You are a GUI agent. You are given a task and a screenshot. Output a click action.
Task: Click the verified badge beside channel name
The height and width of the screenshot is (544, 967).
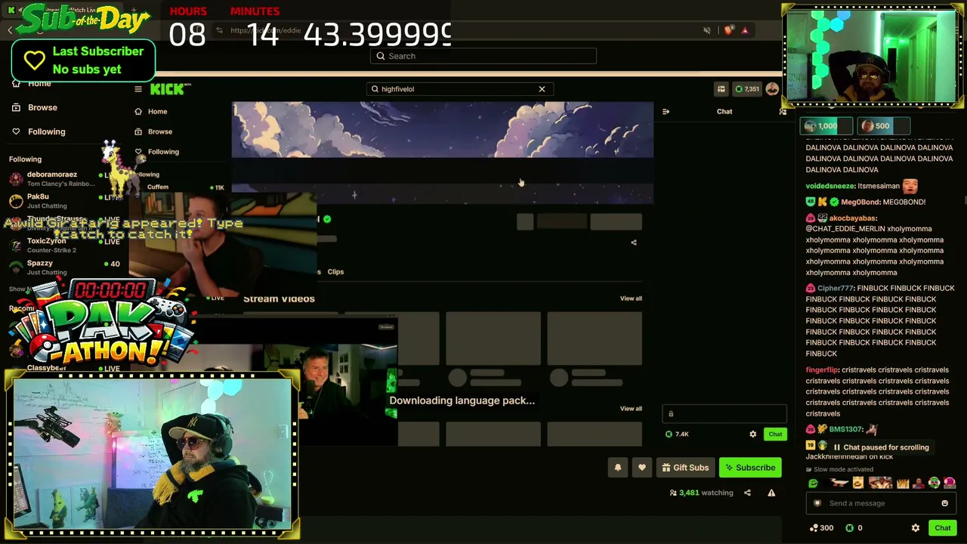(x=327, y=219)
